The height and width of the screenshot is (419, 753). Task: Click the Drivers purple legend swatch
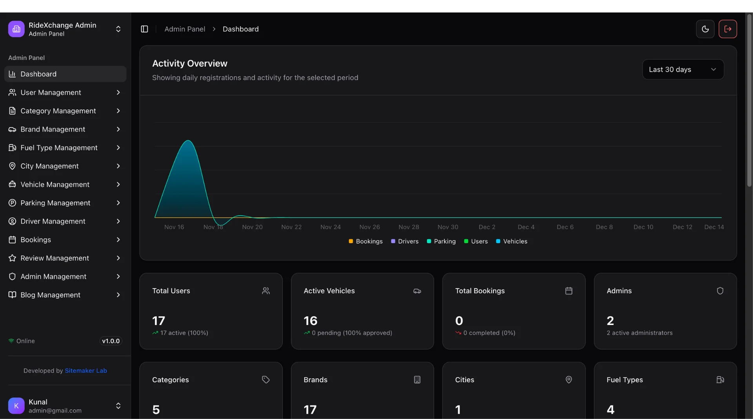[x=393, y=241]
